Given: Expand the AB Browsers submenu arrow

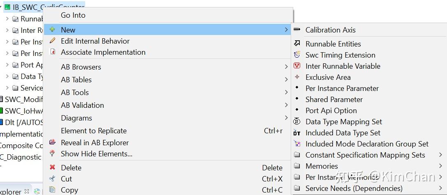Looking at the screenshot, I should point(286,67).
